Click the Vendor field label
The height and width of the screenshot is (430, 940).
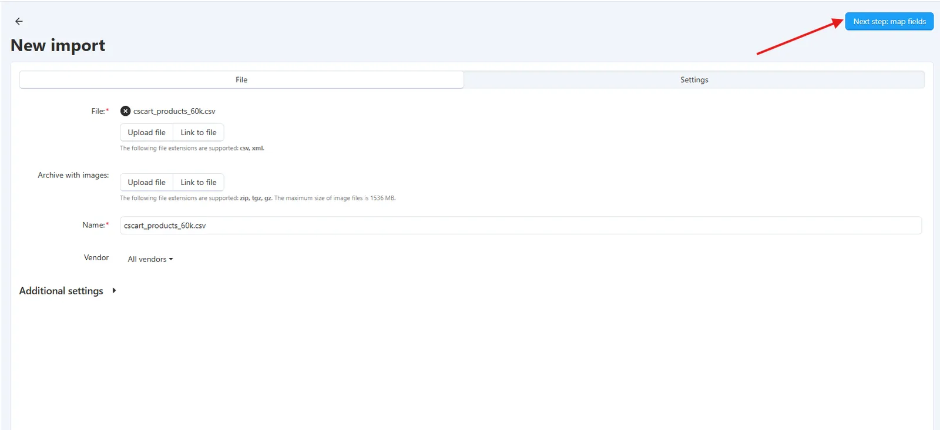coord(96,257)
